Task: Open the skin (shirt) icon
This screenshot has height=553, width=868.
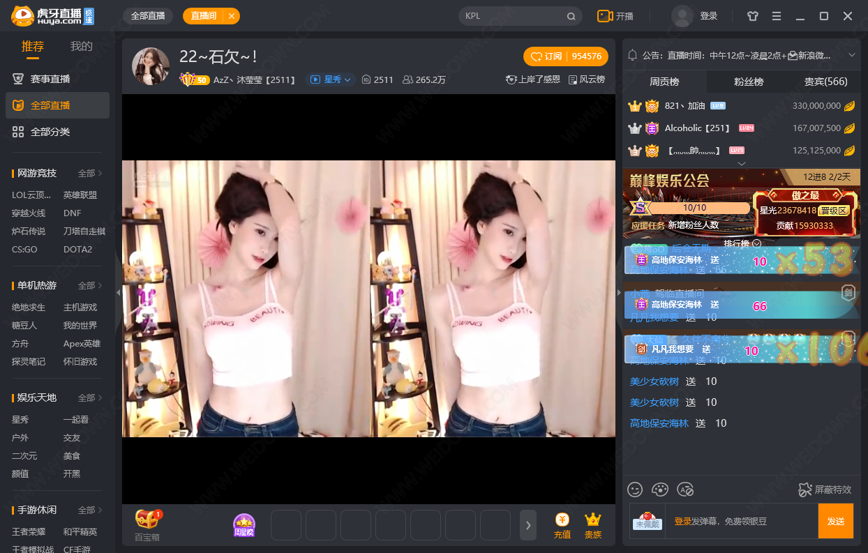Action: pyautogui.click(x=752, y=16)
